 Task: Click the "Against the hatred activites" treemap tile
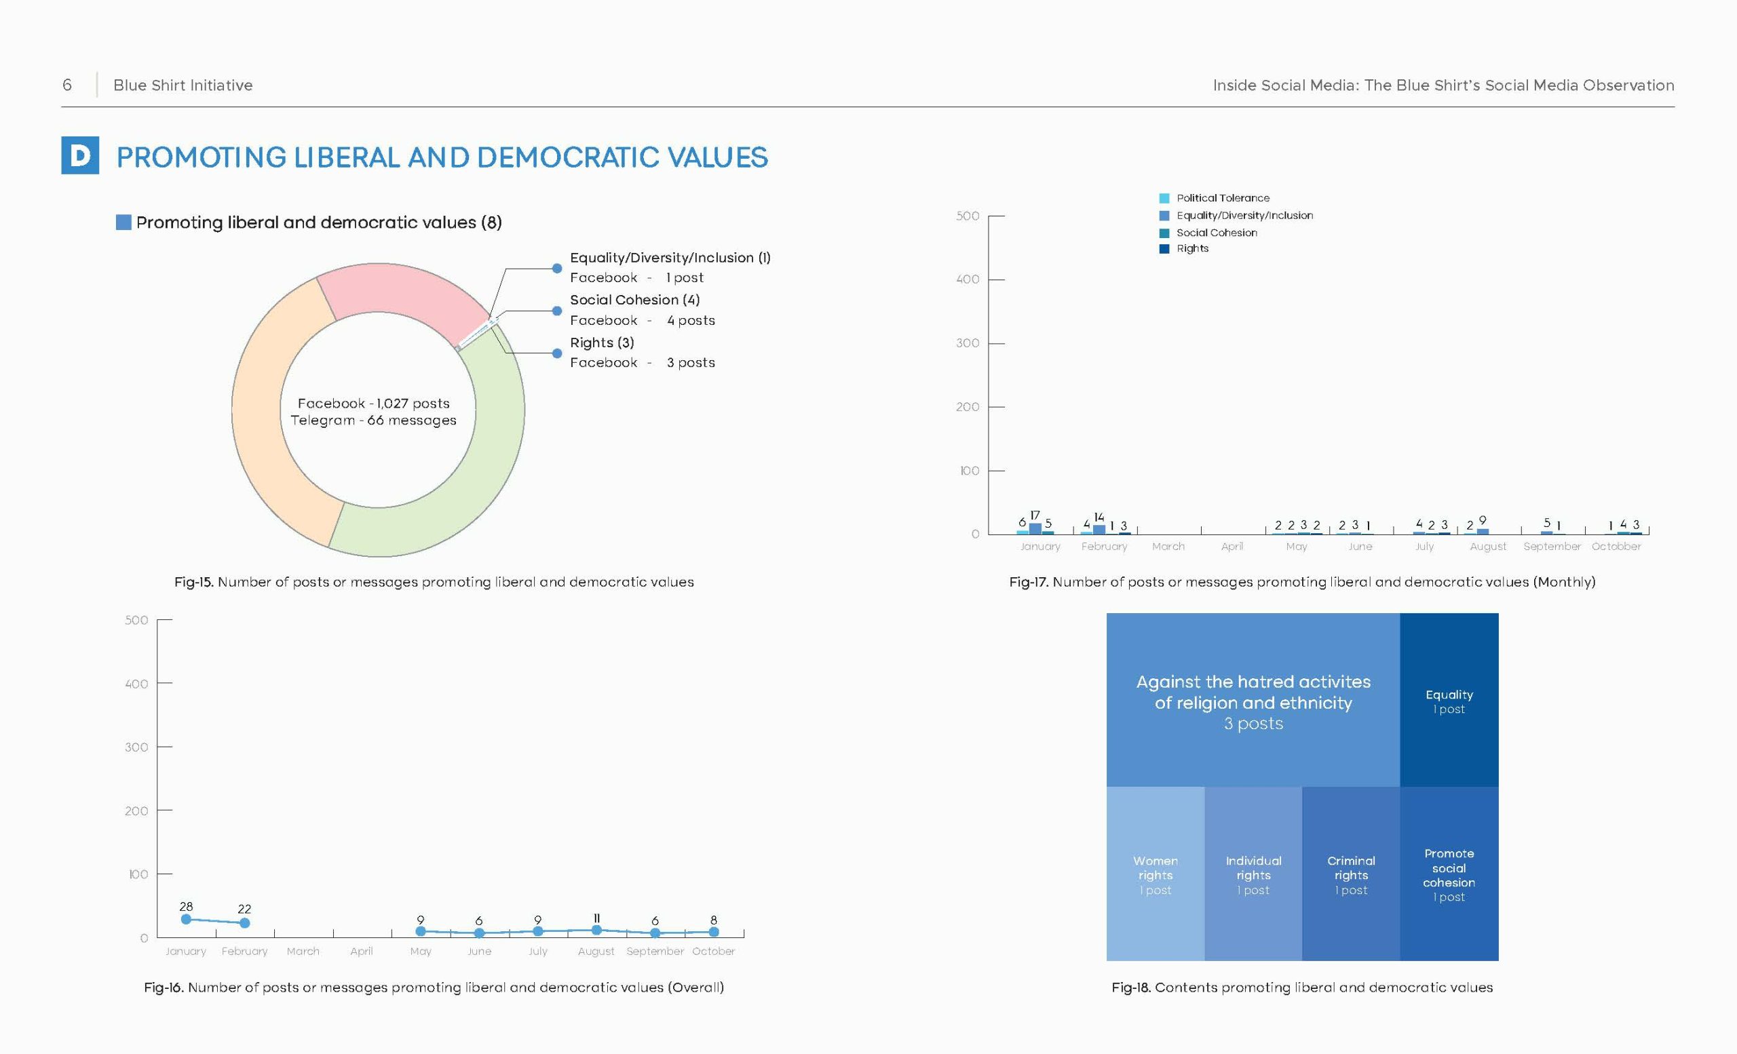tap(1253, 699)
